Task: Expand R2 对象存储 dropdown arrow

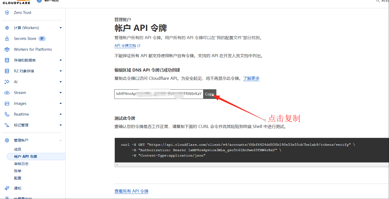Action: (61, 71)
